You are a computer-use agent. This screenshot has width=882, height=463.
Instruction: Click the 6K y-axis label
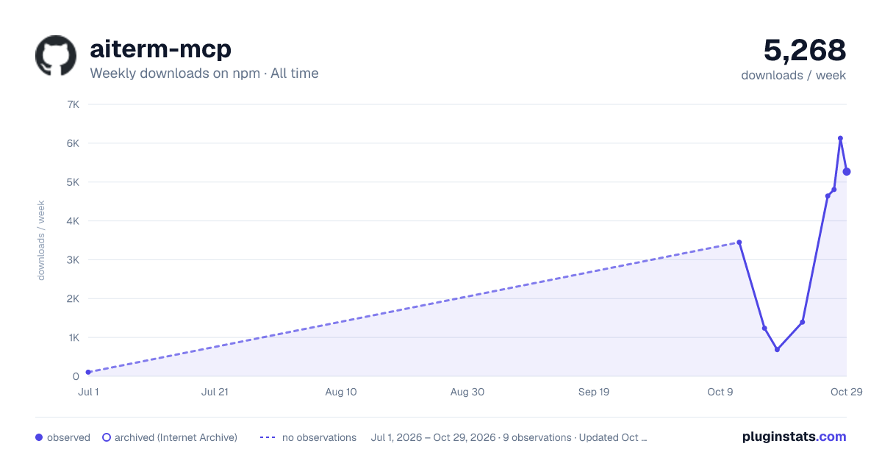[73, 143]
